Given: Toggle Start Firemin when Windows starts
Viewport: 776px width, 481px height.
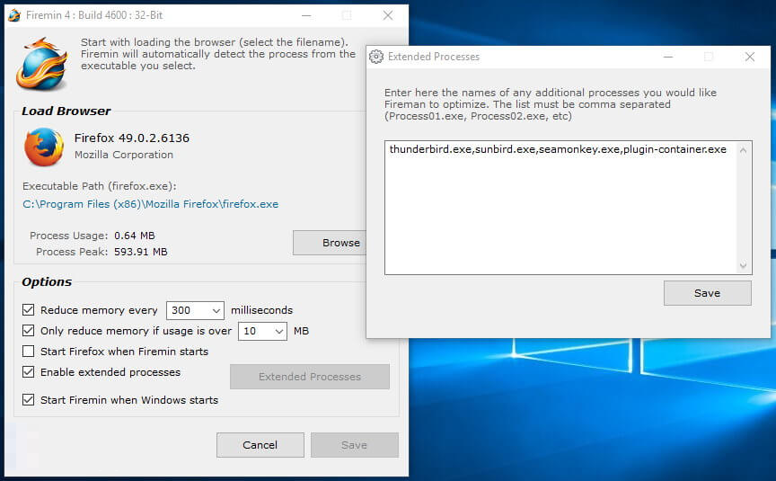Looking at the screenshot, I should point(28,400).
